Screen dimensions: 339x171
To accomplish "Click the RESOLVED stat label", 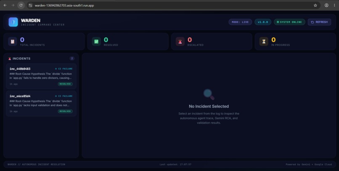I will (111, 45).
